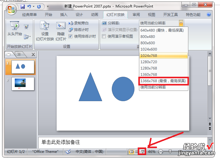Select 800x600 resolution option
Viewport: 220px width, 158px height.
[x=164, y=43]
